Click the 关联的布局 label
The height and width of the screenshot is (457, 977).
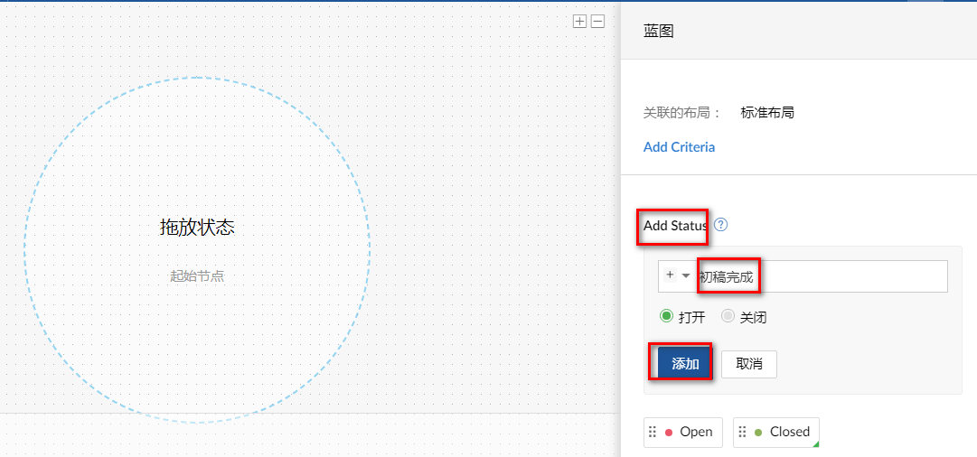point(681,113)
